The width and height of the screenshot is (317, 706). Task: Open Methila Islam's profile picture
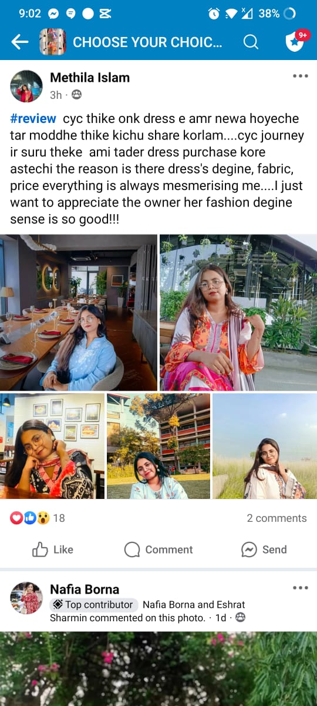pos(26,86)
